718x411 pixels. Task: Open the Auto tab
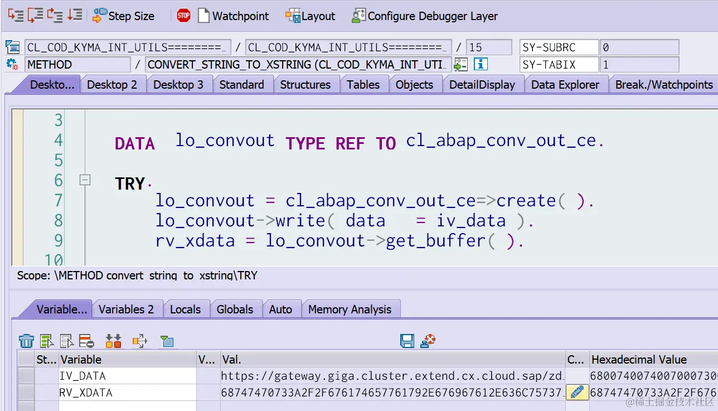coord(280,310)
